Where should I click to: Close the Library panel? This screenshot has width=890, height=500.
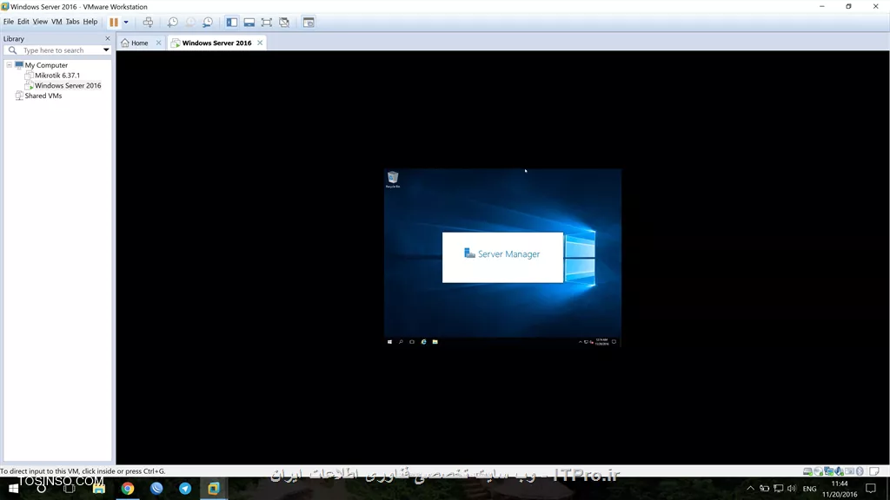(107, 38)
